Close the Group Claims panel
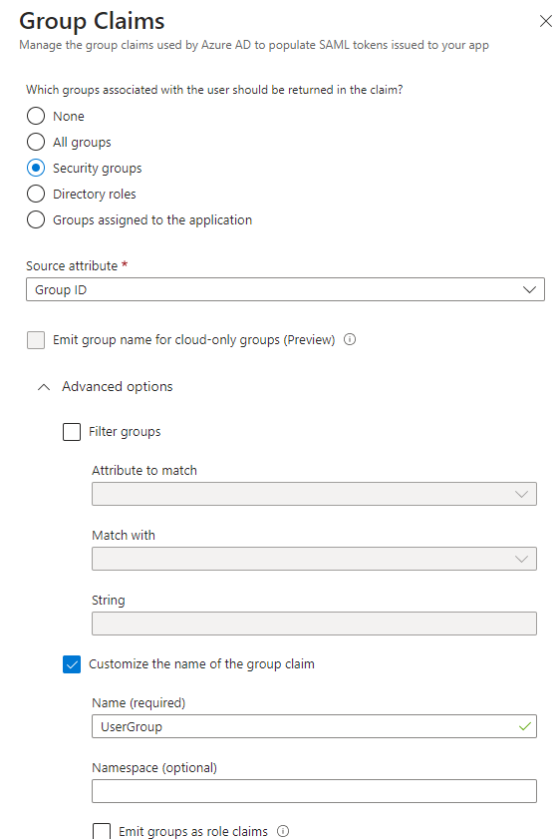 click(x=546, y=21)
